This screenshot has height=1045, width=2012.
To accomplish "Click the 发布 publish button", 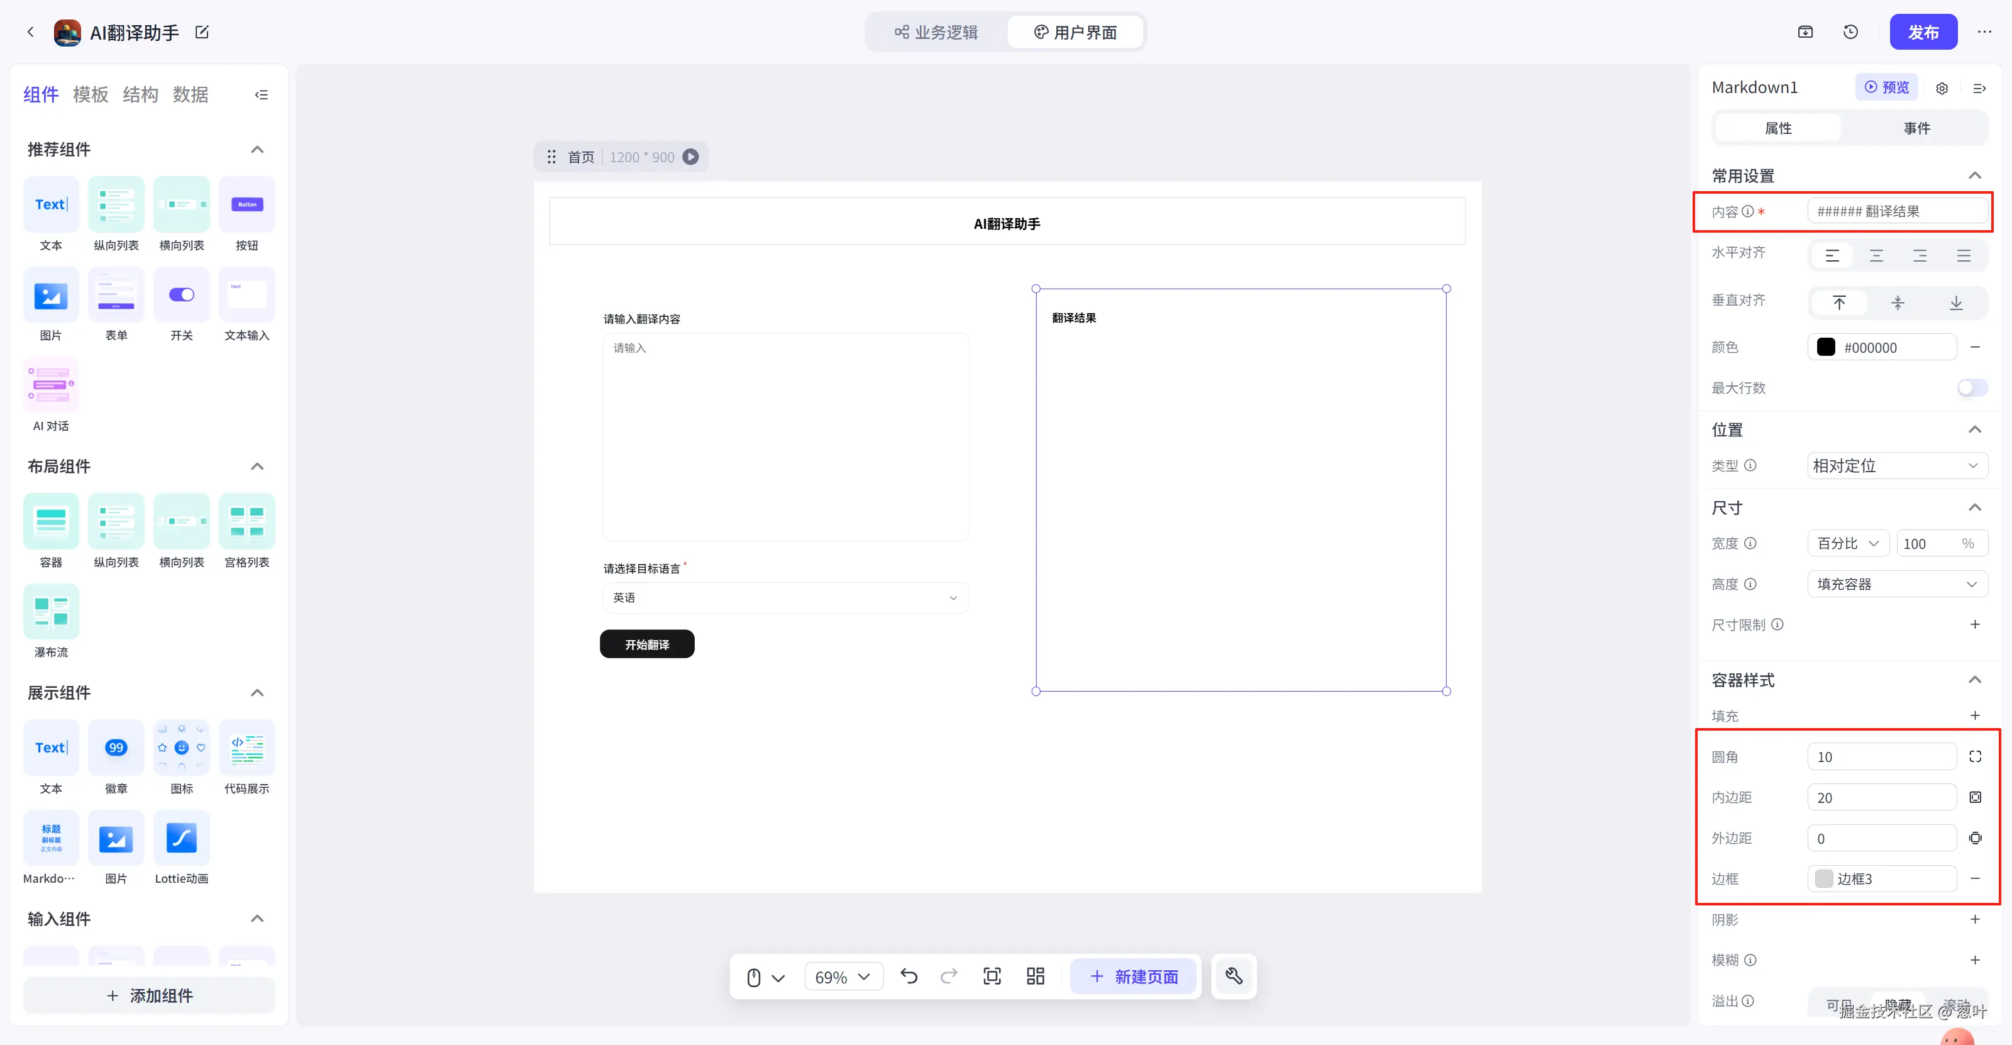I will coord(1923,32).
